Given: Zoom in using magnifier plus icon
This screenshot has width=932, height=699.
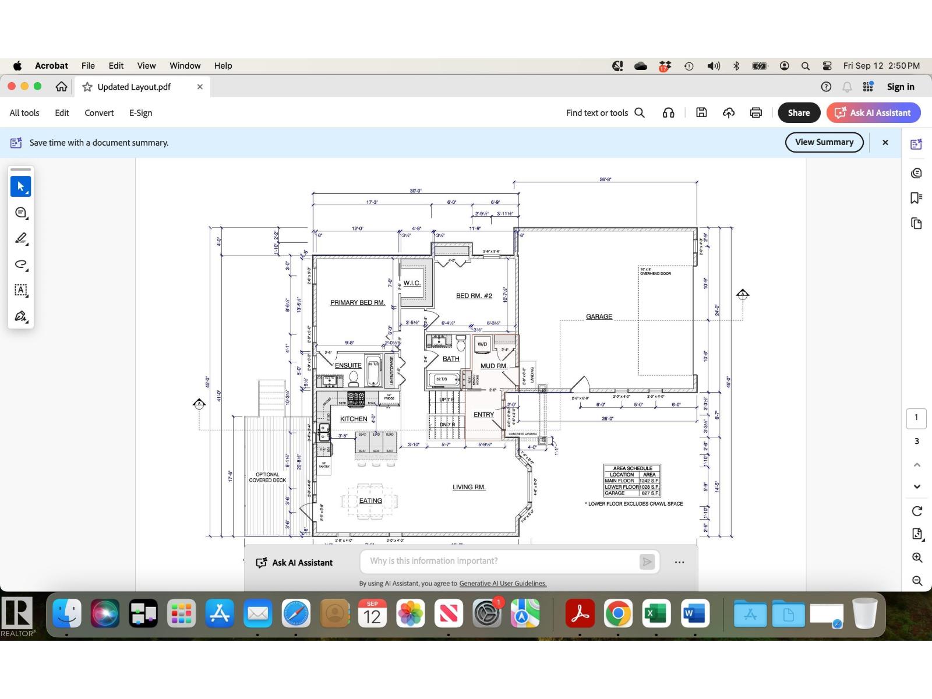Looking at the screenshot, I should (917, 557).
